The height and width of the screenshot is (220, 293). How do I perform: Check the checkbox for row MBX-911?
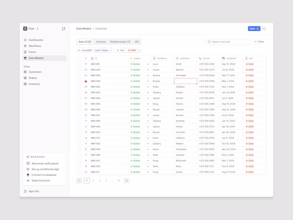point(79,172)
